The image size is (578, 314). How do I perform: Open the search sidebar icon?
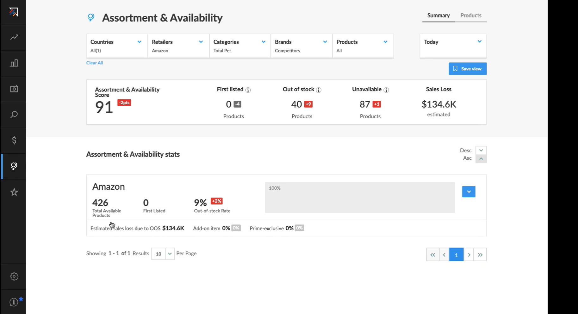(13, 115)
